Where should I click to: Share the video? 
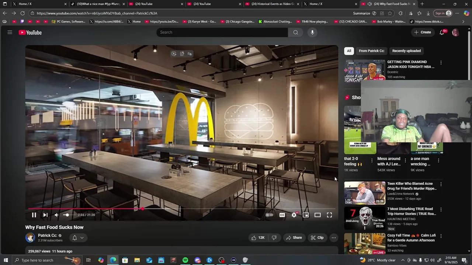(294, 238)
